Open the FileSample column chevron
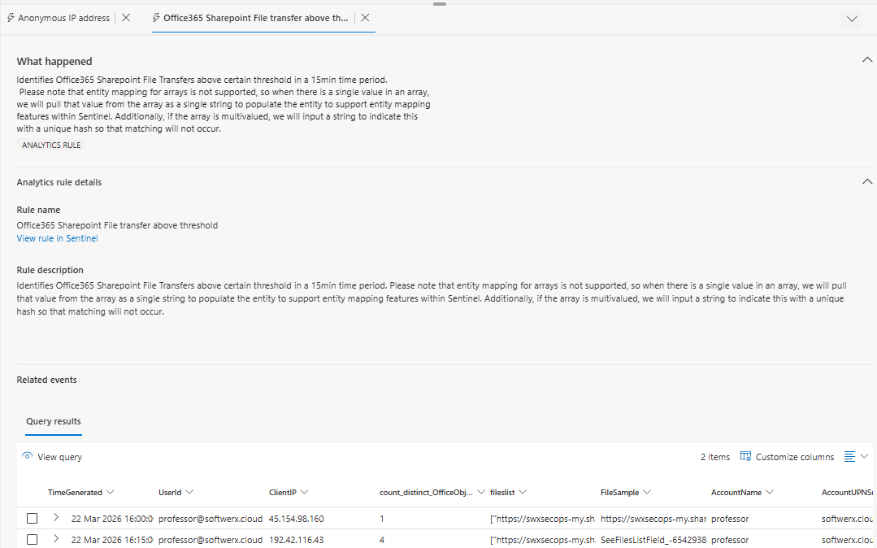The height and width of the screenshot is (548, 877). click(647, 492)
